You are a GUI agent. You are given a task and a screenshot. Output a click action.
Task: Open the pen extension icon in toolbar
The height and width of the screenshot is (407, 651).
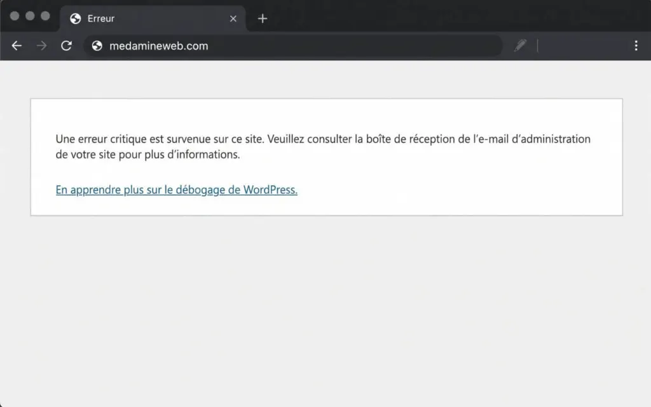[x=520, y=45]
